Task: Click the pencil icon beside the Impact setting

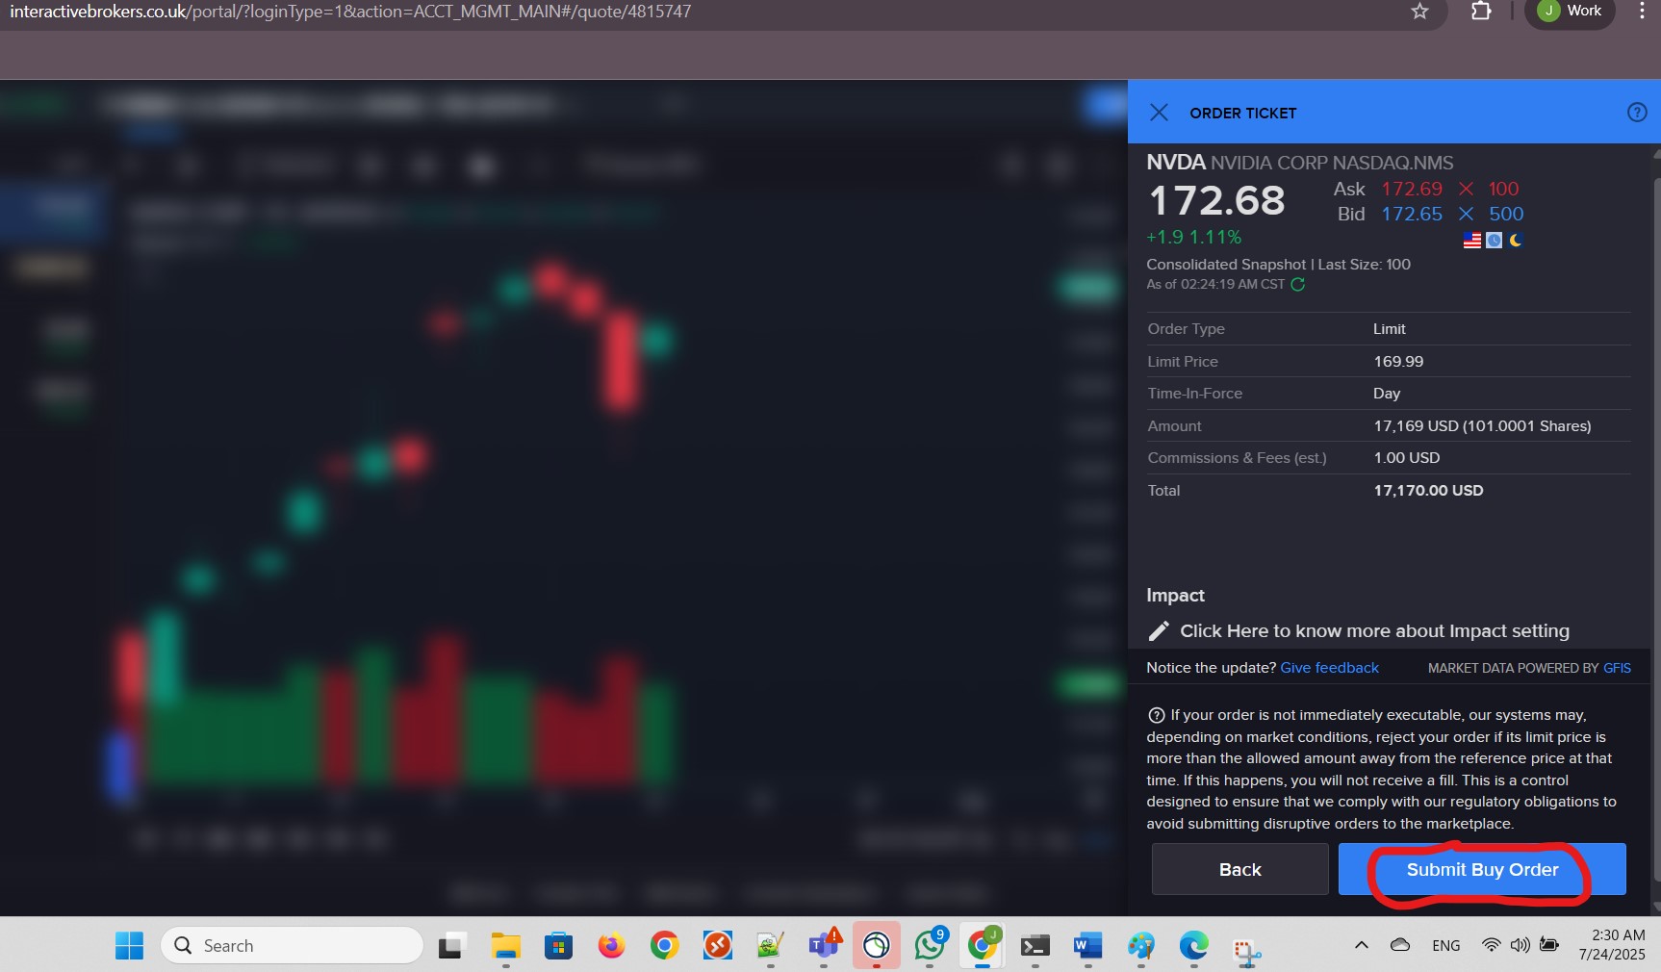Action: (x=1159, y=631)
